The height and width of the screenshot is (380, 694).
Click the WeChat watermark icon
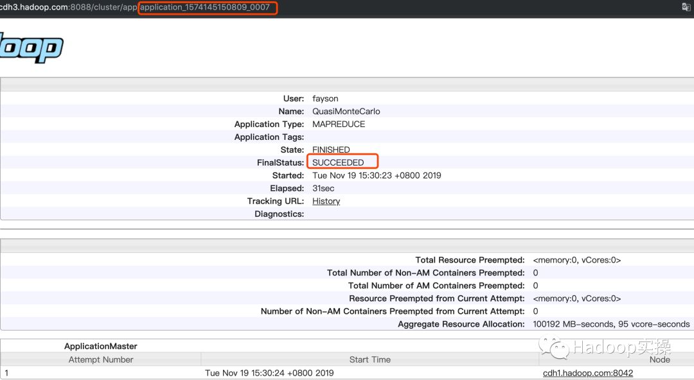(x=554, y=348)
